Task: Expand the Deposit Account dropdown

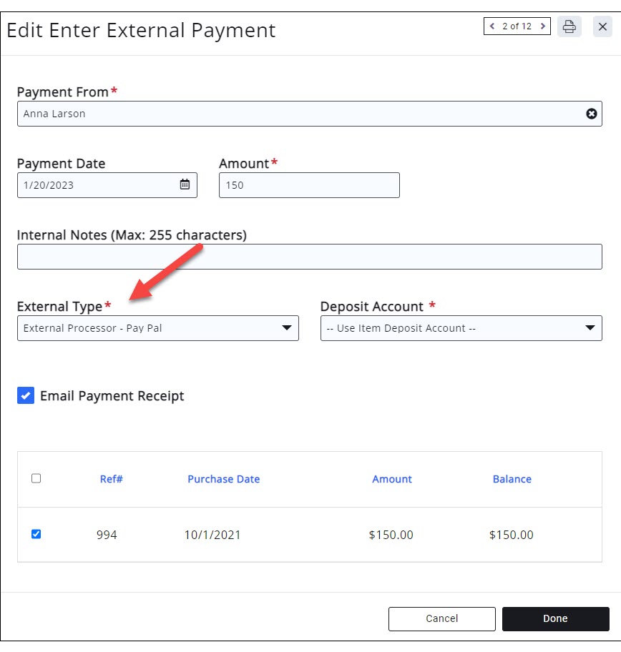Action: pos(461,328)
